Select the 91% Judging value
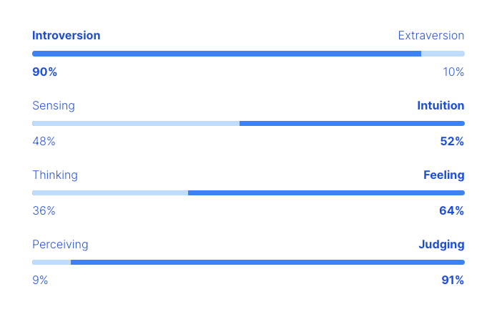This screenshot has height=317, width=497. [x=453, y=281]
